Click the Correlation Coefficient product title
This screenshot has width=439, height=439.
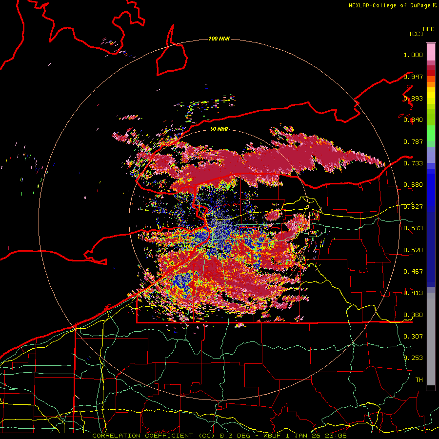154,436
